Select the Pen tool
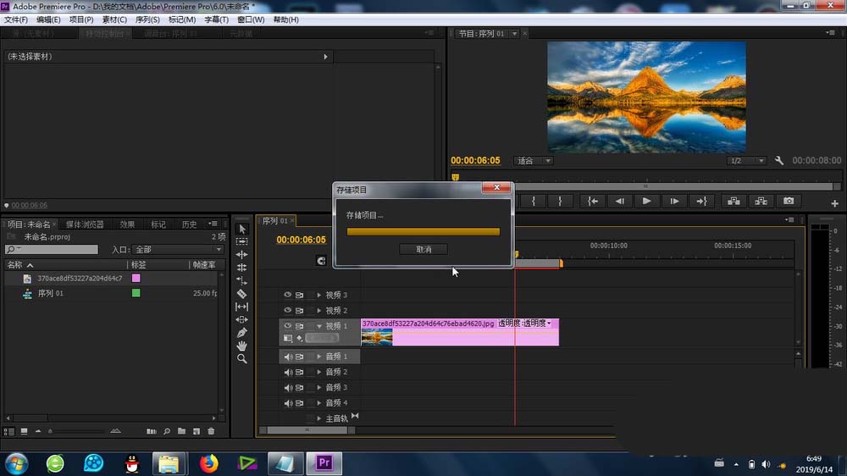This screenshot has height=476, width=847. (x=242, y=333)
